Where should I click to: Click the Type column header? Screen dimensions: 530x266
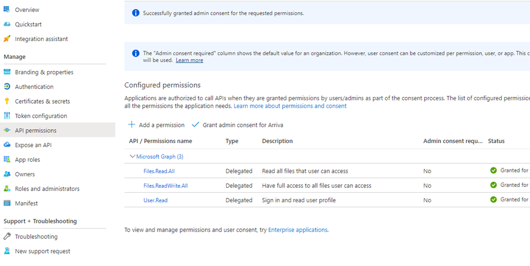[x=232, y=141]
